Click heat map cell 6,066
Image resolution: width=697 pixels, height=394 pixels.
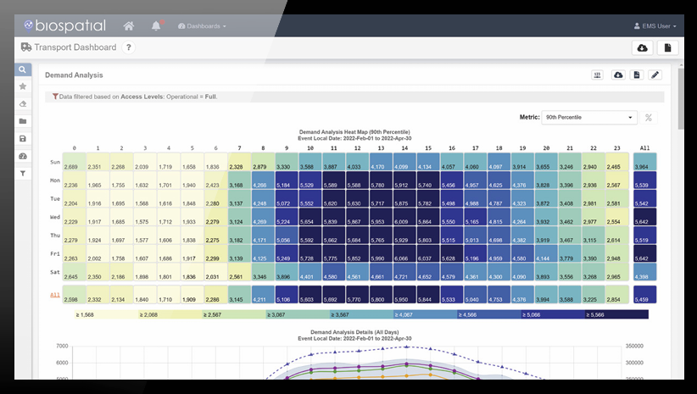pos(404,253)
